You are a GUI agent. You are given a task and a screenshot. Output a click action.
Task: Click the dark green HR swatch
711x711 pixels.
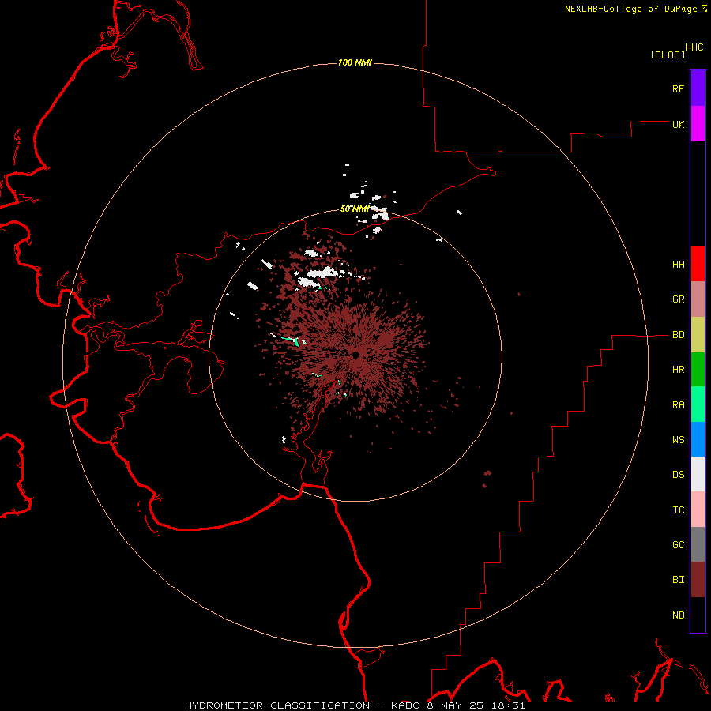point(698,369)
